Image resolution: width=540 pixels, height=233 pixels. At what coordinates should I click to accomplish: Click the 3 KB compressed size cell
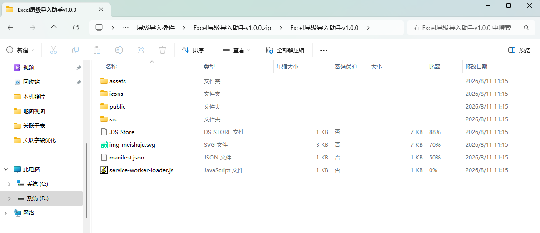(x=322, y=144)
